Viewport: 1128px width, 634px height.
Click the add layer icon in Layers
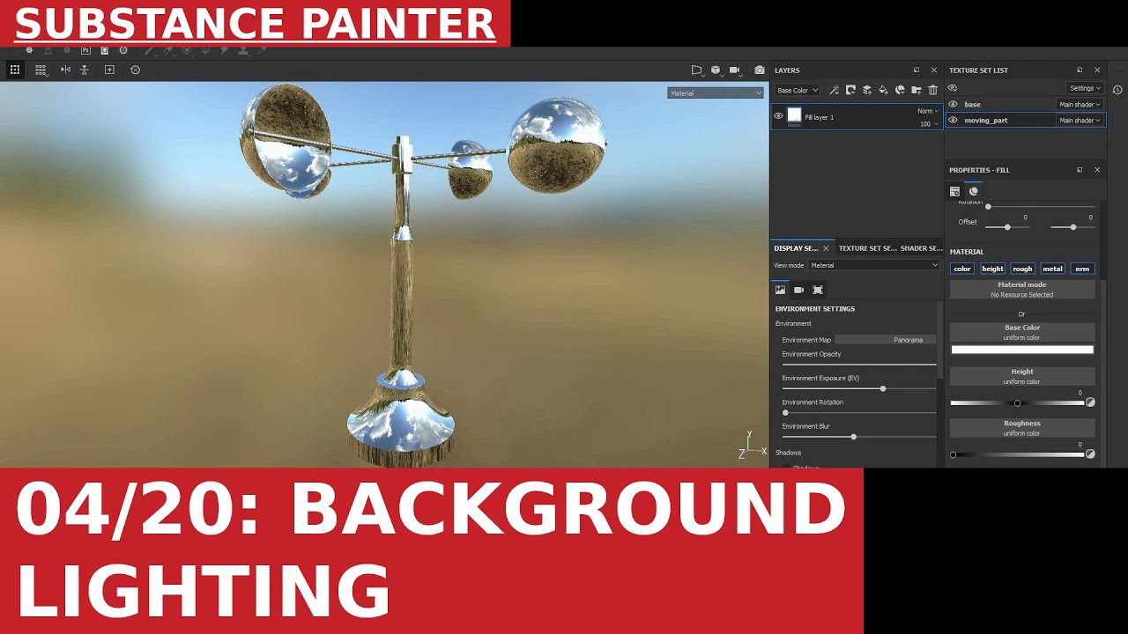click(867, 90)
